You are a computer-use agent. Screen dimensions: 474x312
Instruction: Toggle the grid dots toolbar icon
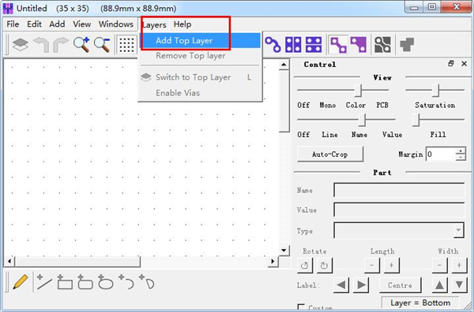(x=126, y=45)
